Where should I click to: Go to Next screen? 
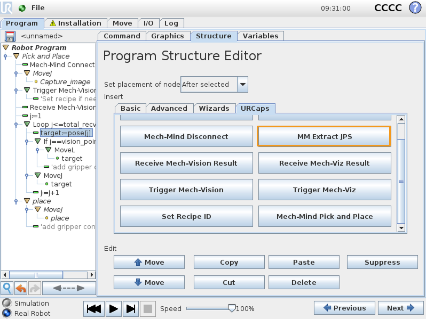[x=400, y=308]
